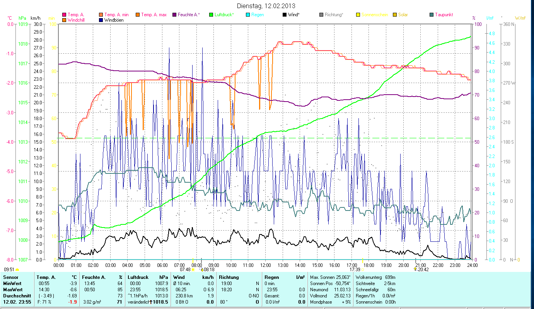
Task: Click the orange Windchill legend marker
Action: [x=64, y=20]
